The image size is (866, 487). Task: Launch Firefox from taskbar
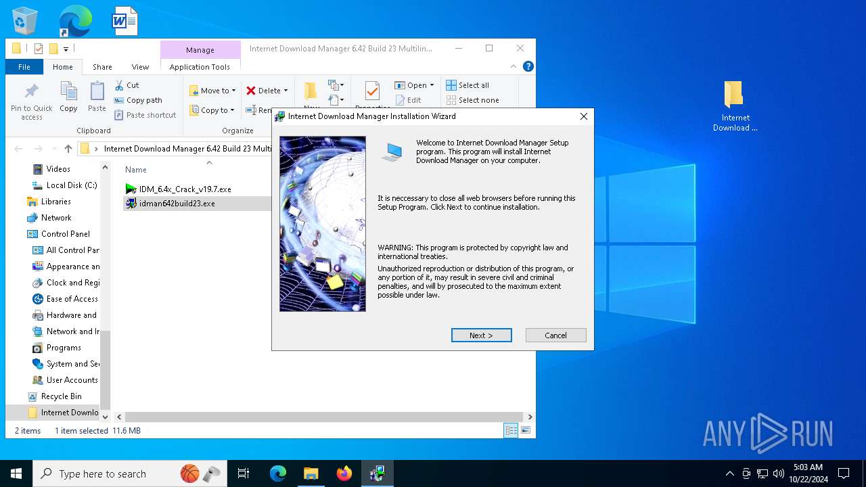pyautogui.click(x=344, y=473)
